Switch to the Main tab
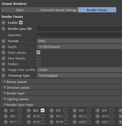This screenshot has height=126, width=122. (20, 10)
